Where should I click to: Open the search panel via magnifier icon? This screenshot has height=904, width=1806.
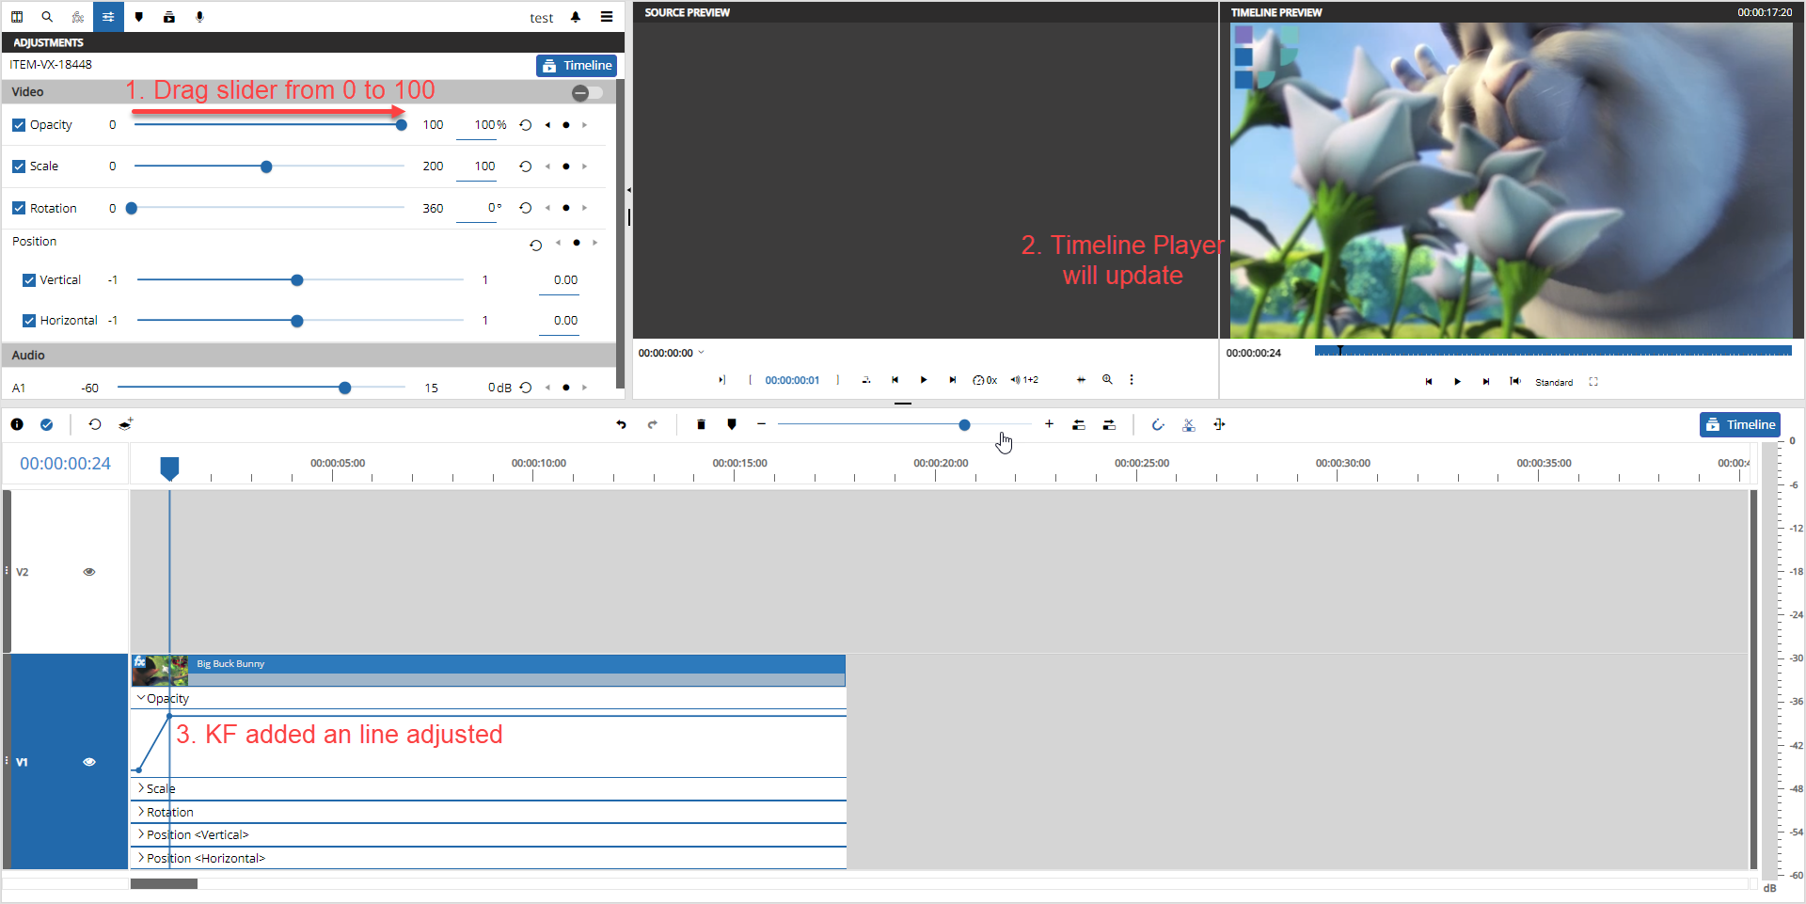[x=47, y=17]
